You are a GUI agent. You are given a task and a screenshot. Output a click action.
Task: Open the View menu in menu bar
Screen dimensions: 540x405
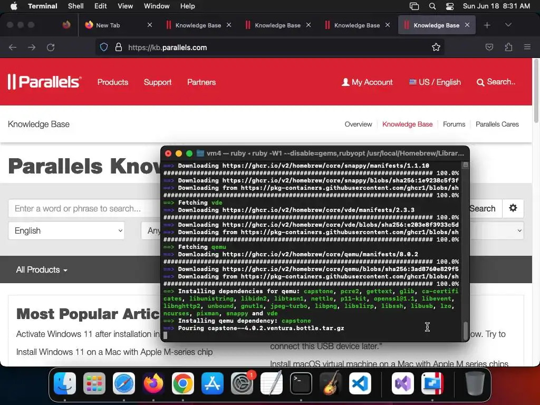point(125,6)
